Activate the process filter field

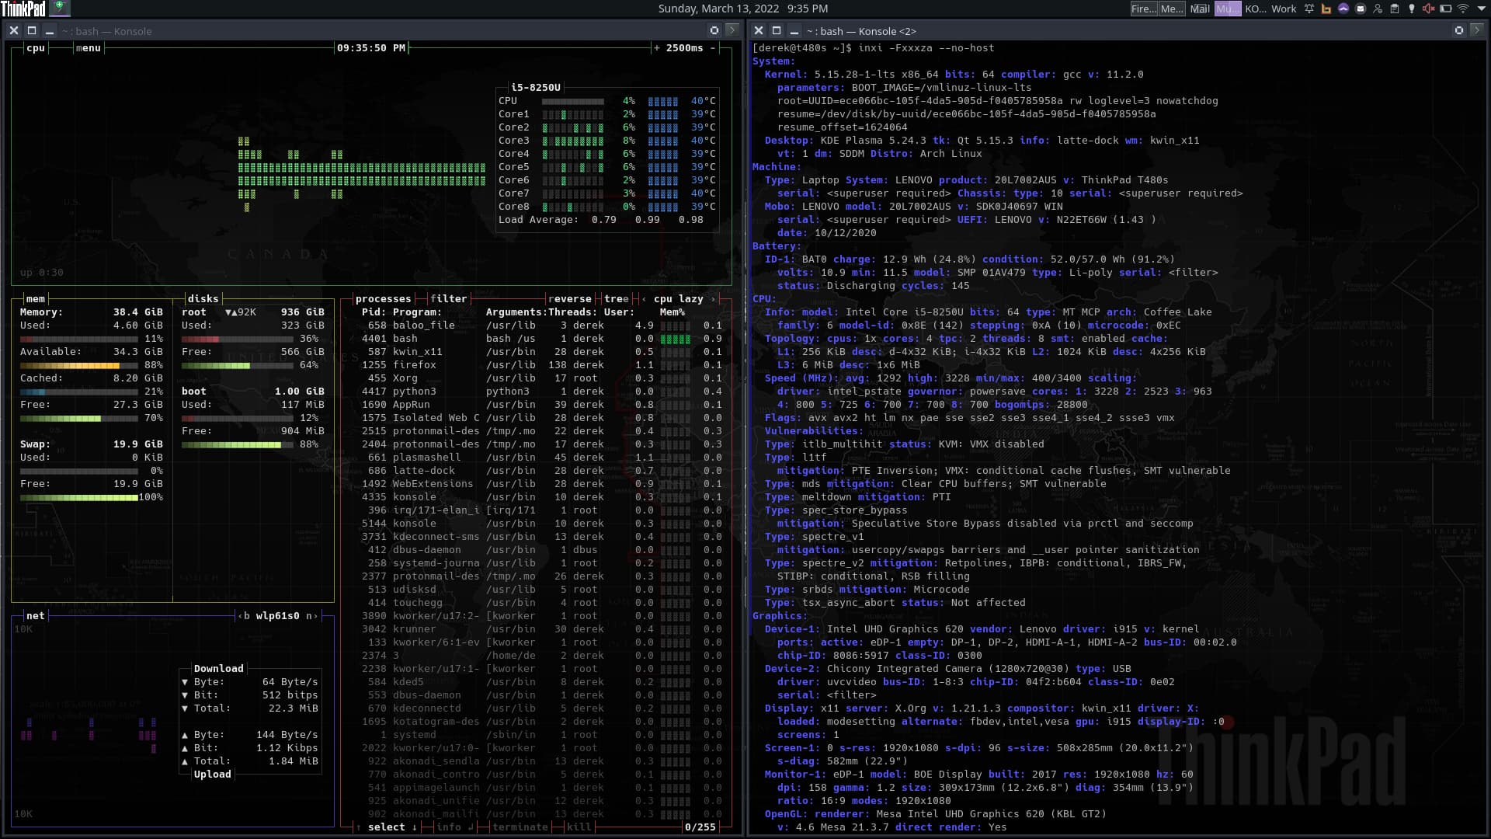[449, 299]
